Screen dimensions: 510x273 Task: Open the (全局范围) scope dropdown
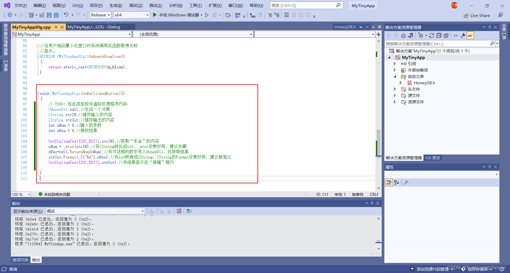[193, 34]
